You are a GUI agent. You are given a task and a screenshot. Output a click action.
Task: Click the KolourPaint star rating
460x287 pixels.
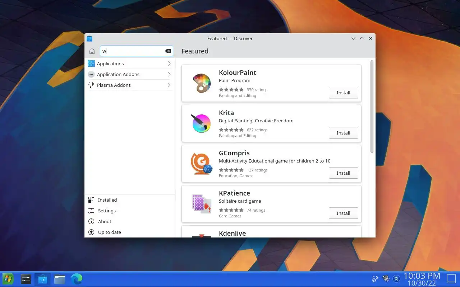(231, 90)
